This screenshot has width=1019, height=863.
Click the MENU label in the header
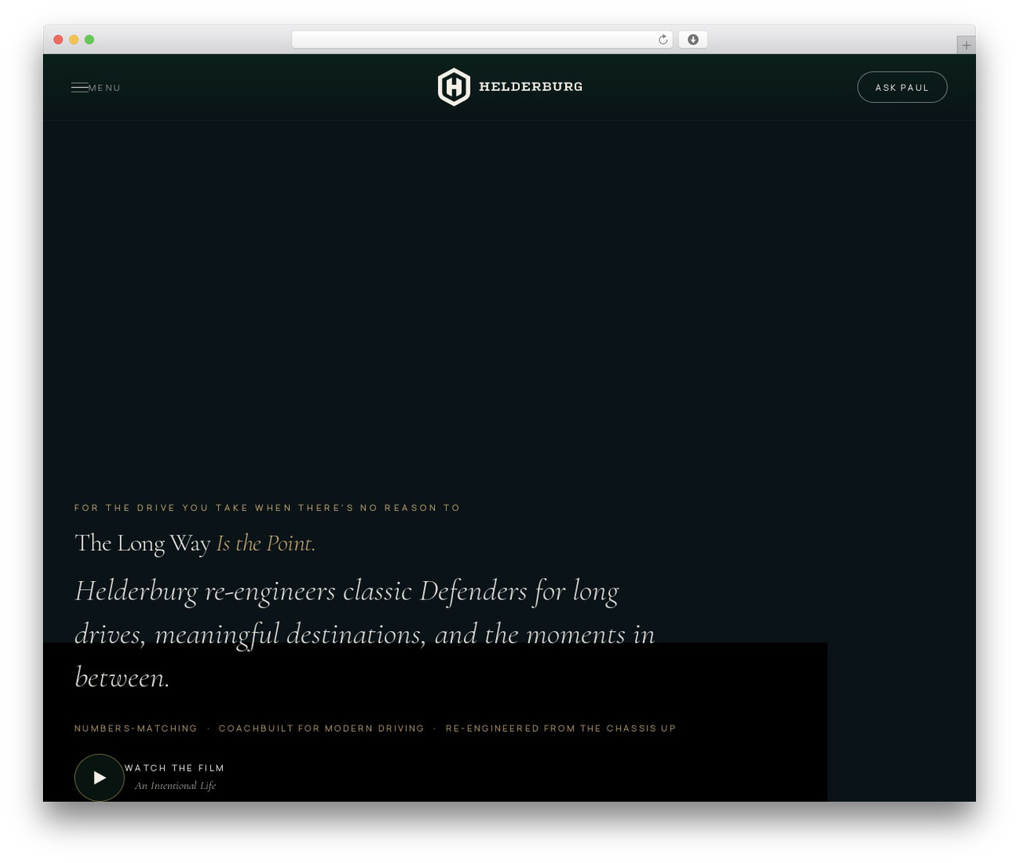[x=104, y=88]
